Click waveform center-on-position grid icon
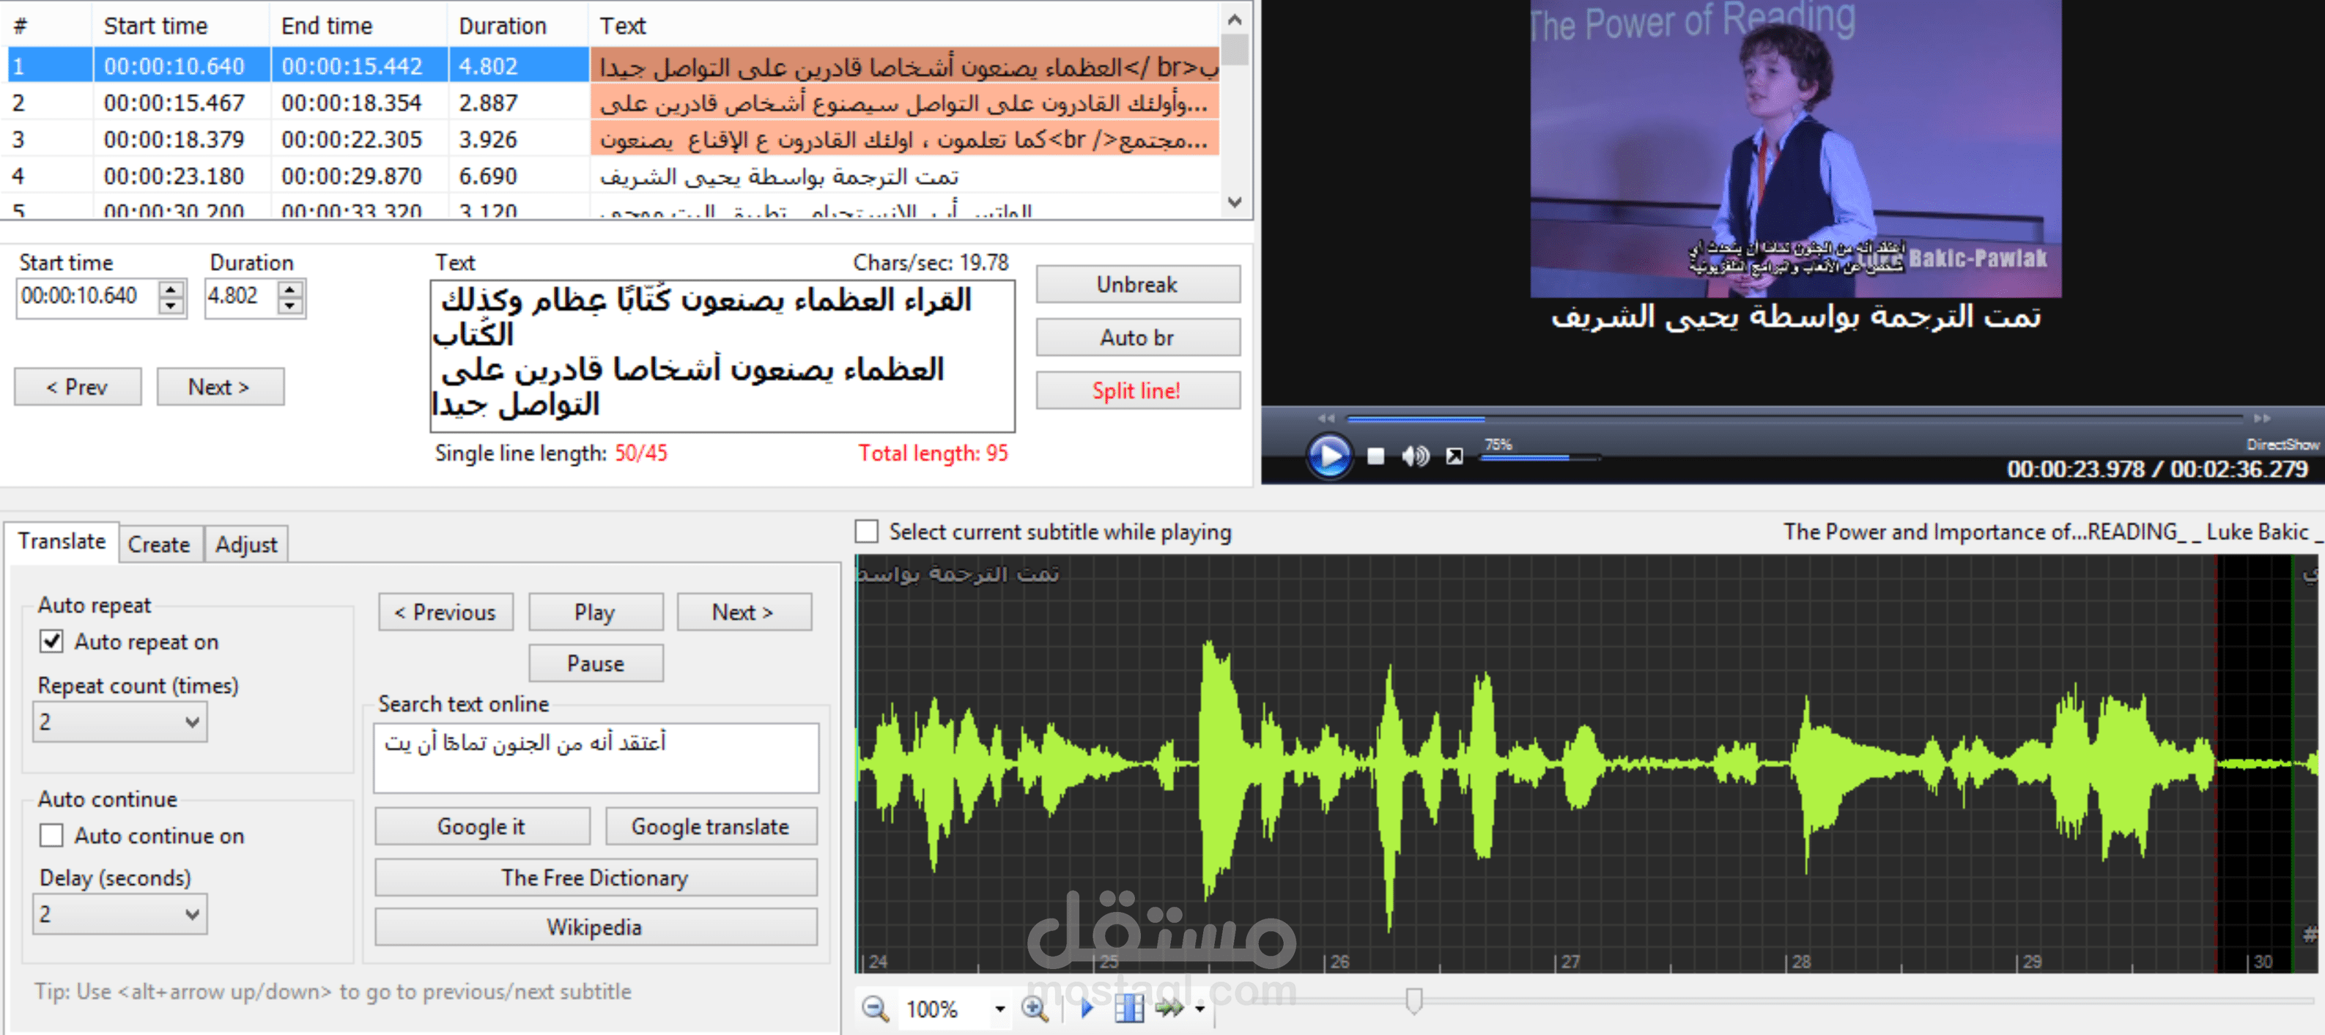The height and width of the screenshot is (1035, 2325). coord(1128,1008)
